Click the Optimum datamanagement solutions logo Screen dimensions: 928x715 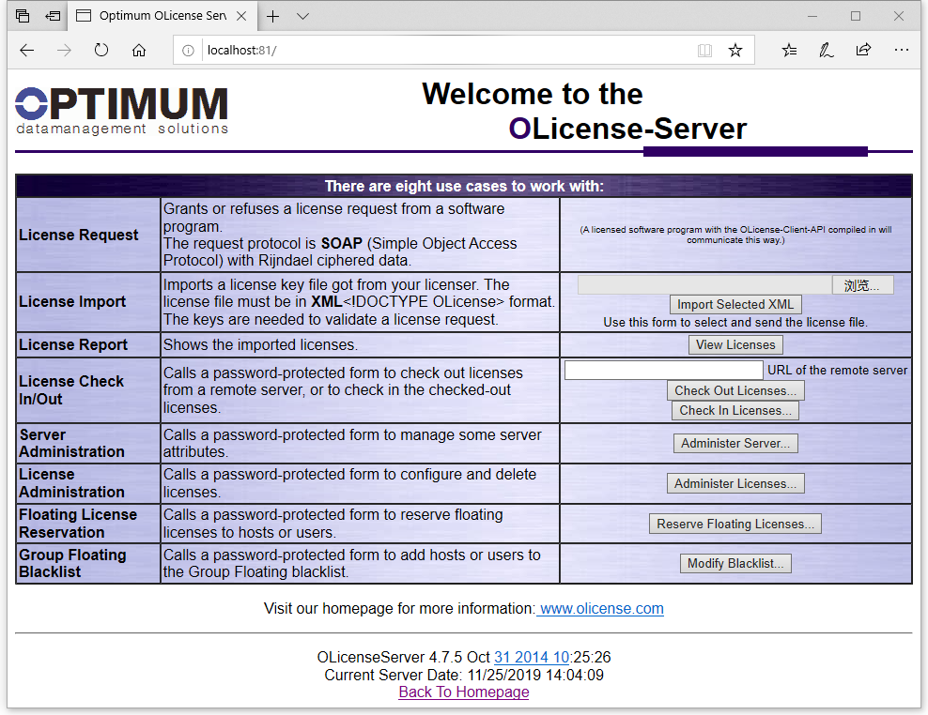[122, 111]
